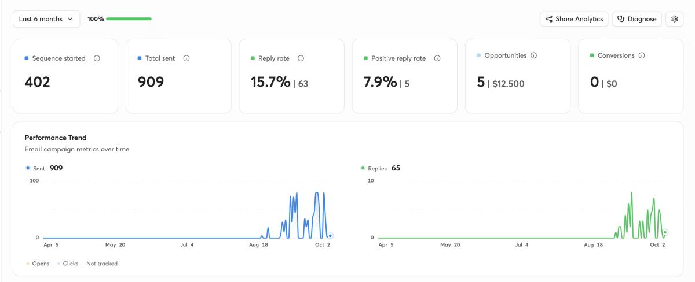This screenshot has height=282, width=695.
Task: Click the Total sent value 909 in card
Action: (151, 82)
